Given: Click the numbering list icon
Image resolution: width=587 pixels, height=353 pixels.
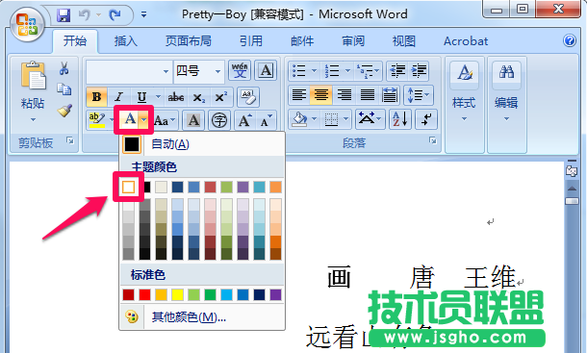Looking at the screenshot, I should 332,70.
